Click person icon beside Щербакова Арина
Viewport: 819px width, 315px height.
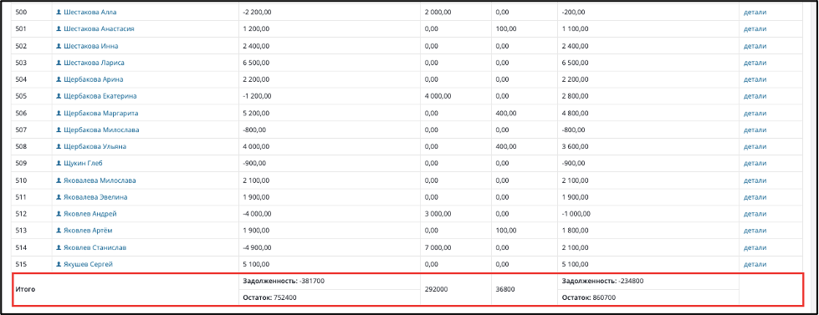pos(59,79)
